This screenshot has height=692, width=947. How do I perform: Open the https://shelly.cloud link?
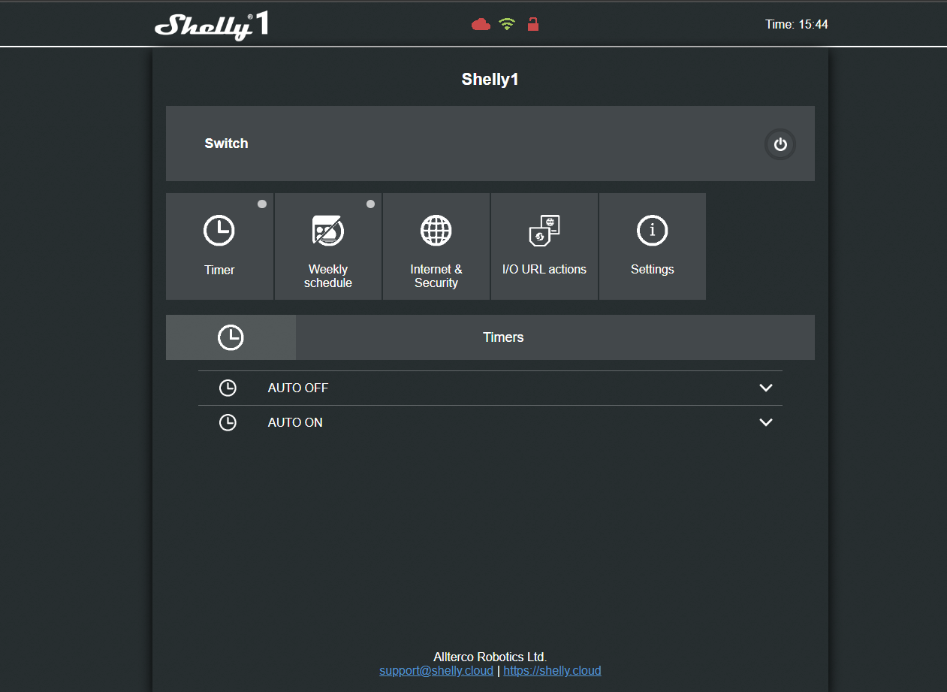[x=552, y=671]
